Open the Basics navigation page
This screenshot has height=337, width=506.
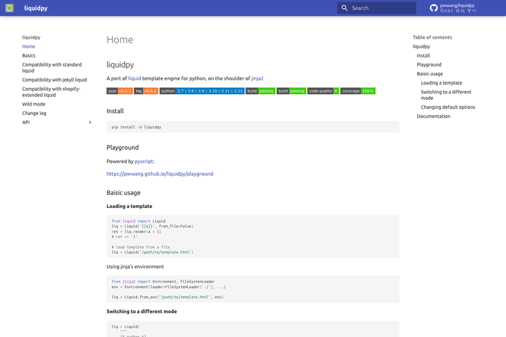pos(28,56)
